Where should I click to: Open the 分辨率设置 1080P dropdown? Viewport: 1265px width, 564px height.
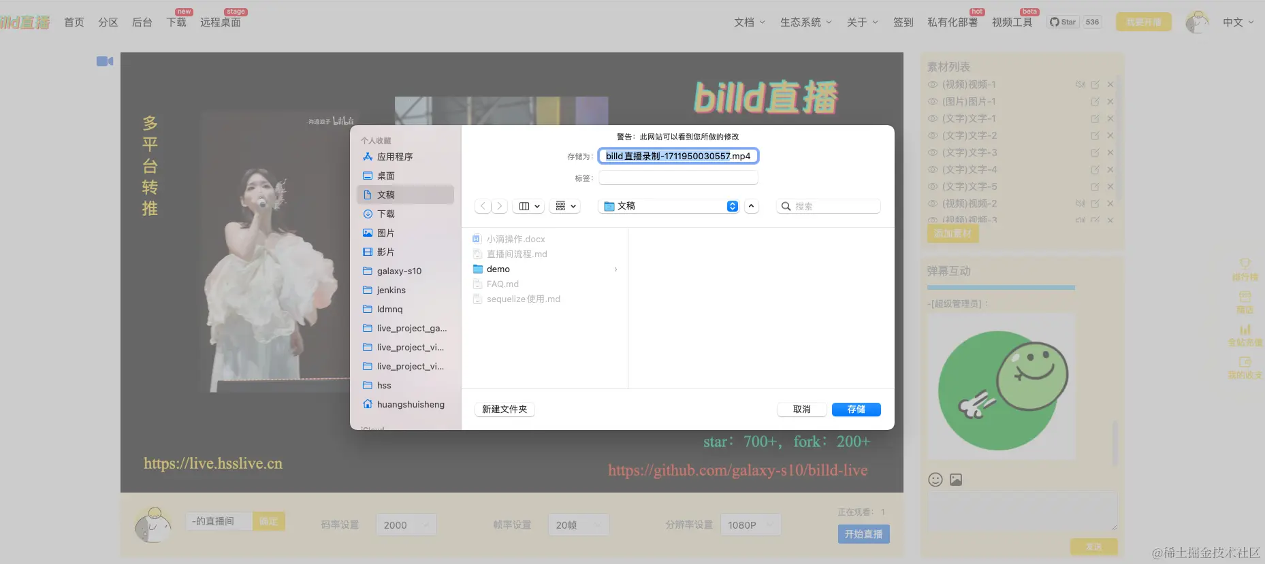[x=750, y=525]
